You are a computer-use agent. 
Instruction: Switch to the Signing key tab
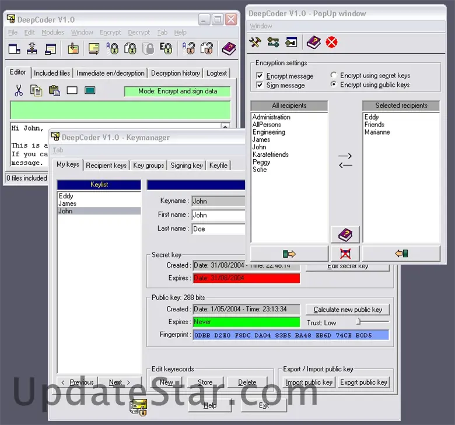coord(187,166)
